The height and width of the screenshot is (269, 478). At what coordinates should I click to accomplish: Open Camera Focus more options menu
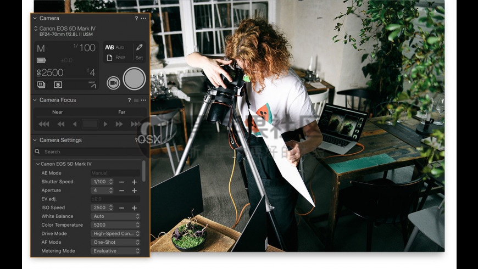click(143, 100)
